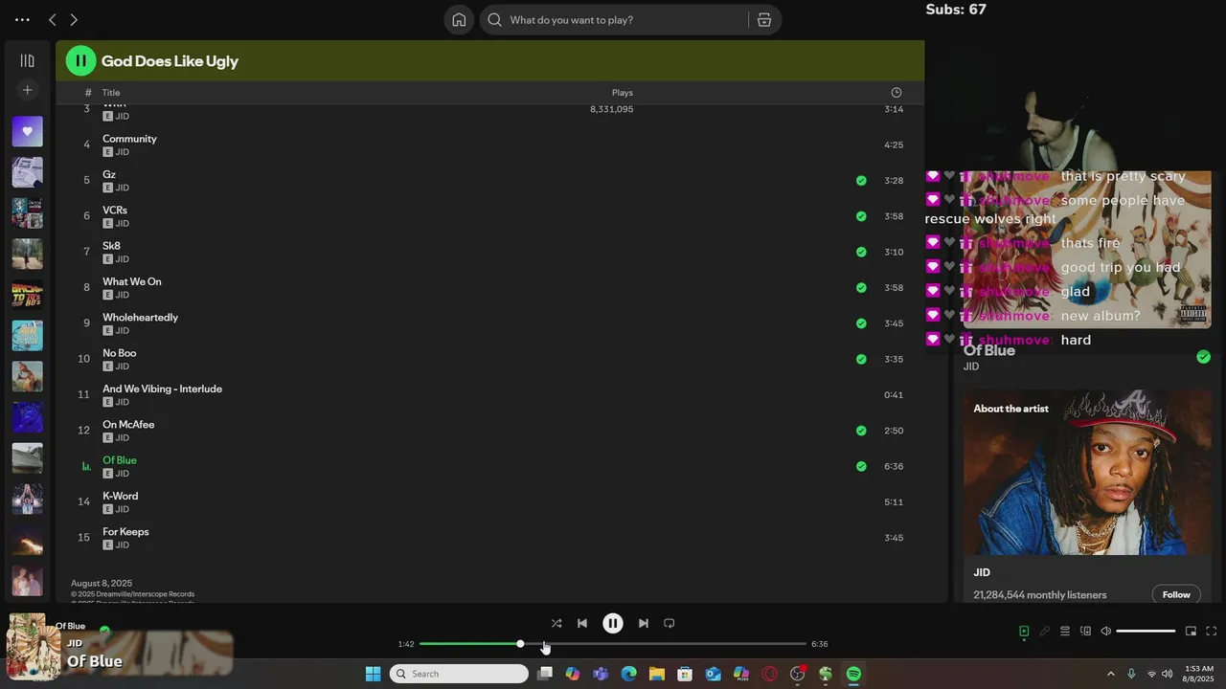
Task: Toggle saved checkmark for Gz
Action: [861, 180]
